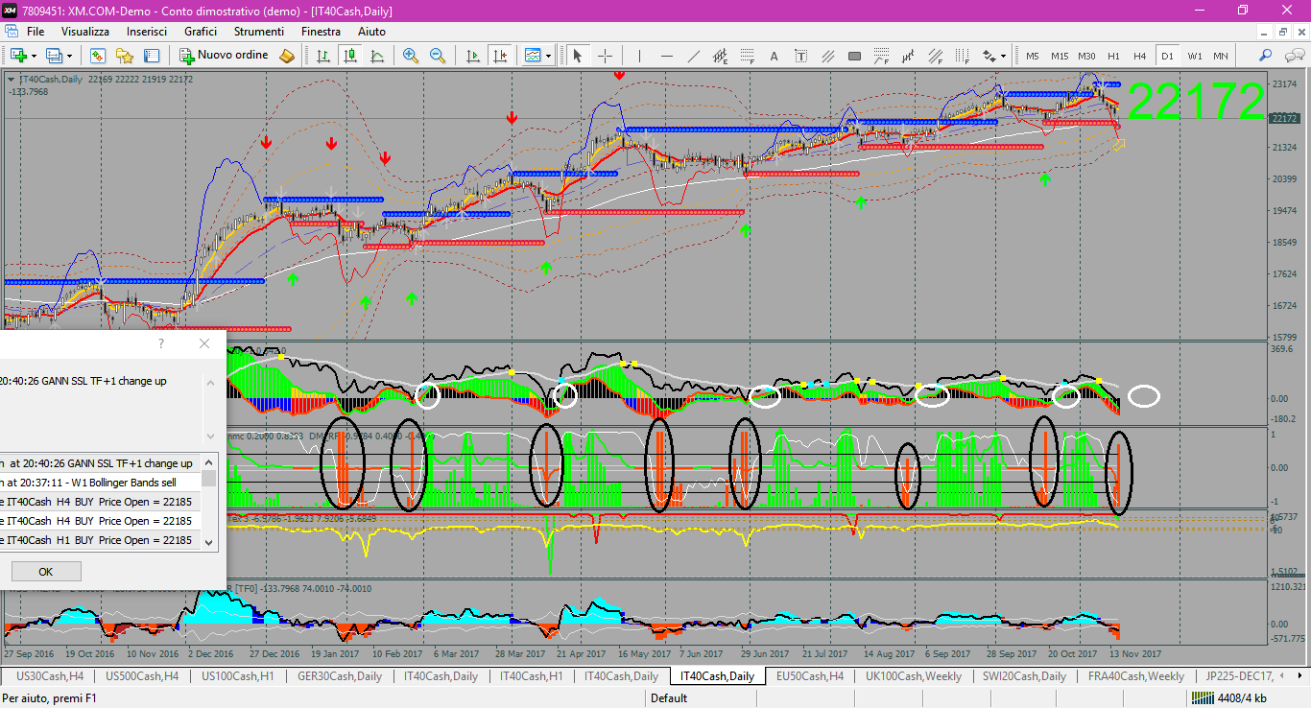Open the Profiles toolbar icon
The height and width of the screenshot is (708, 1311).
pos(54,56)
